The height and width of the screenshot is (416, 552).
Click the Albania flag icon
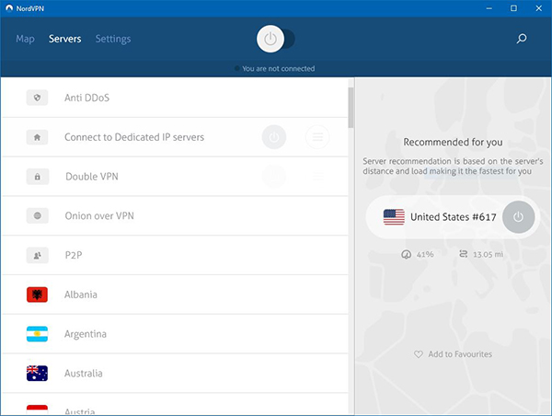[37, 295]
